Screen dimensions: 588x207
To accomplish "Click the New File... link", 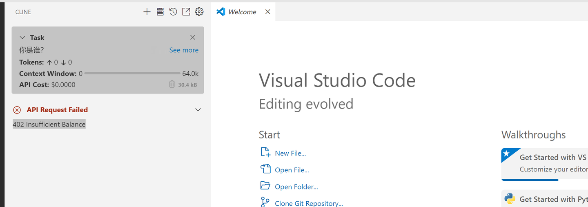I will [290, 154].
